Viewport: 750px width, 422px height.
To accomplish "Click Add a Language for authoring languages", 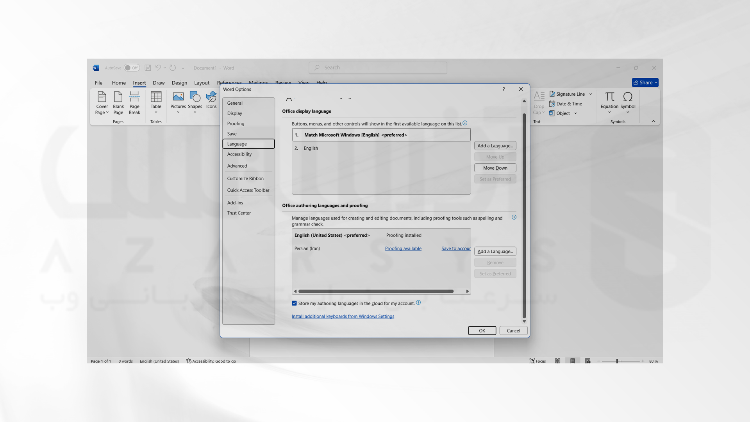I will pos(495,252).
